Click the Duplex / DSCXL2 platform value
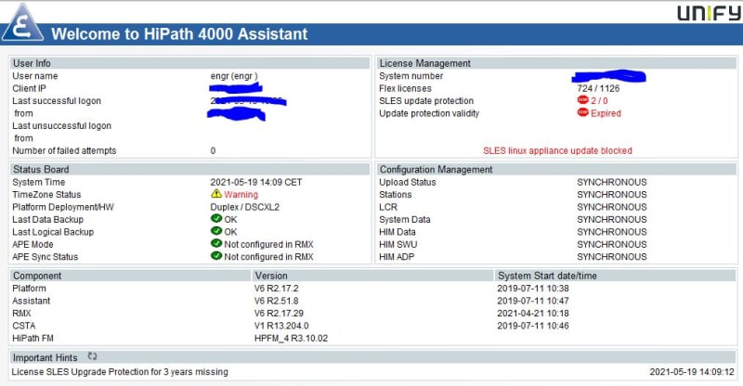The image size is (743, 386). pyautogui.click(x=244, y=207)
